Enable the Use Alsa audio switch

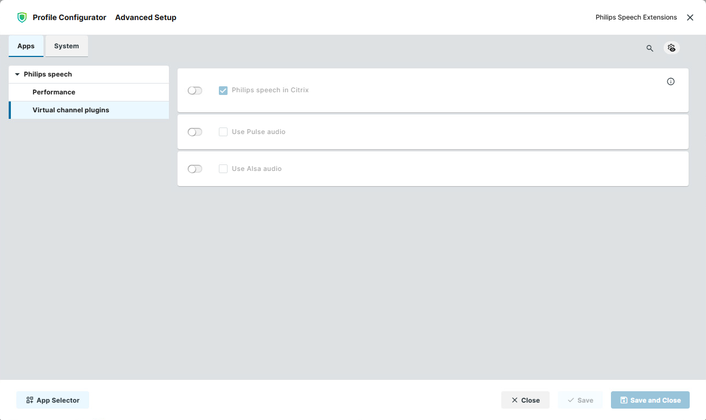pos(195,169)
